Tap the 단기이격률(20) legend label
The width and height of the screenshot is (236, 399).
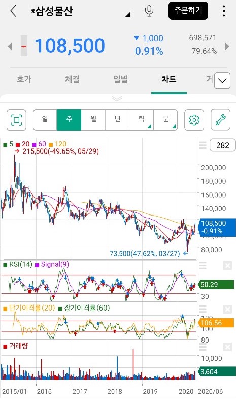(29, 308)
